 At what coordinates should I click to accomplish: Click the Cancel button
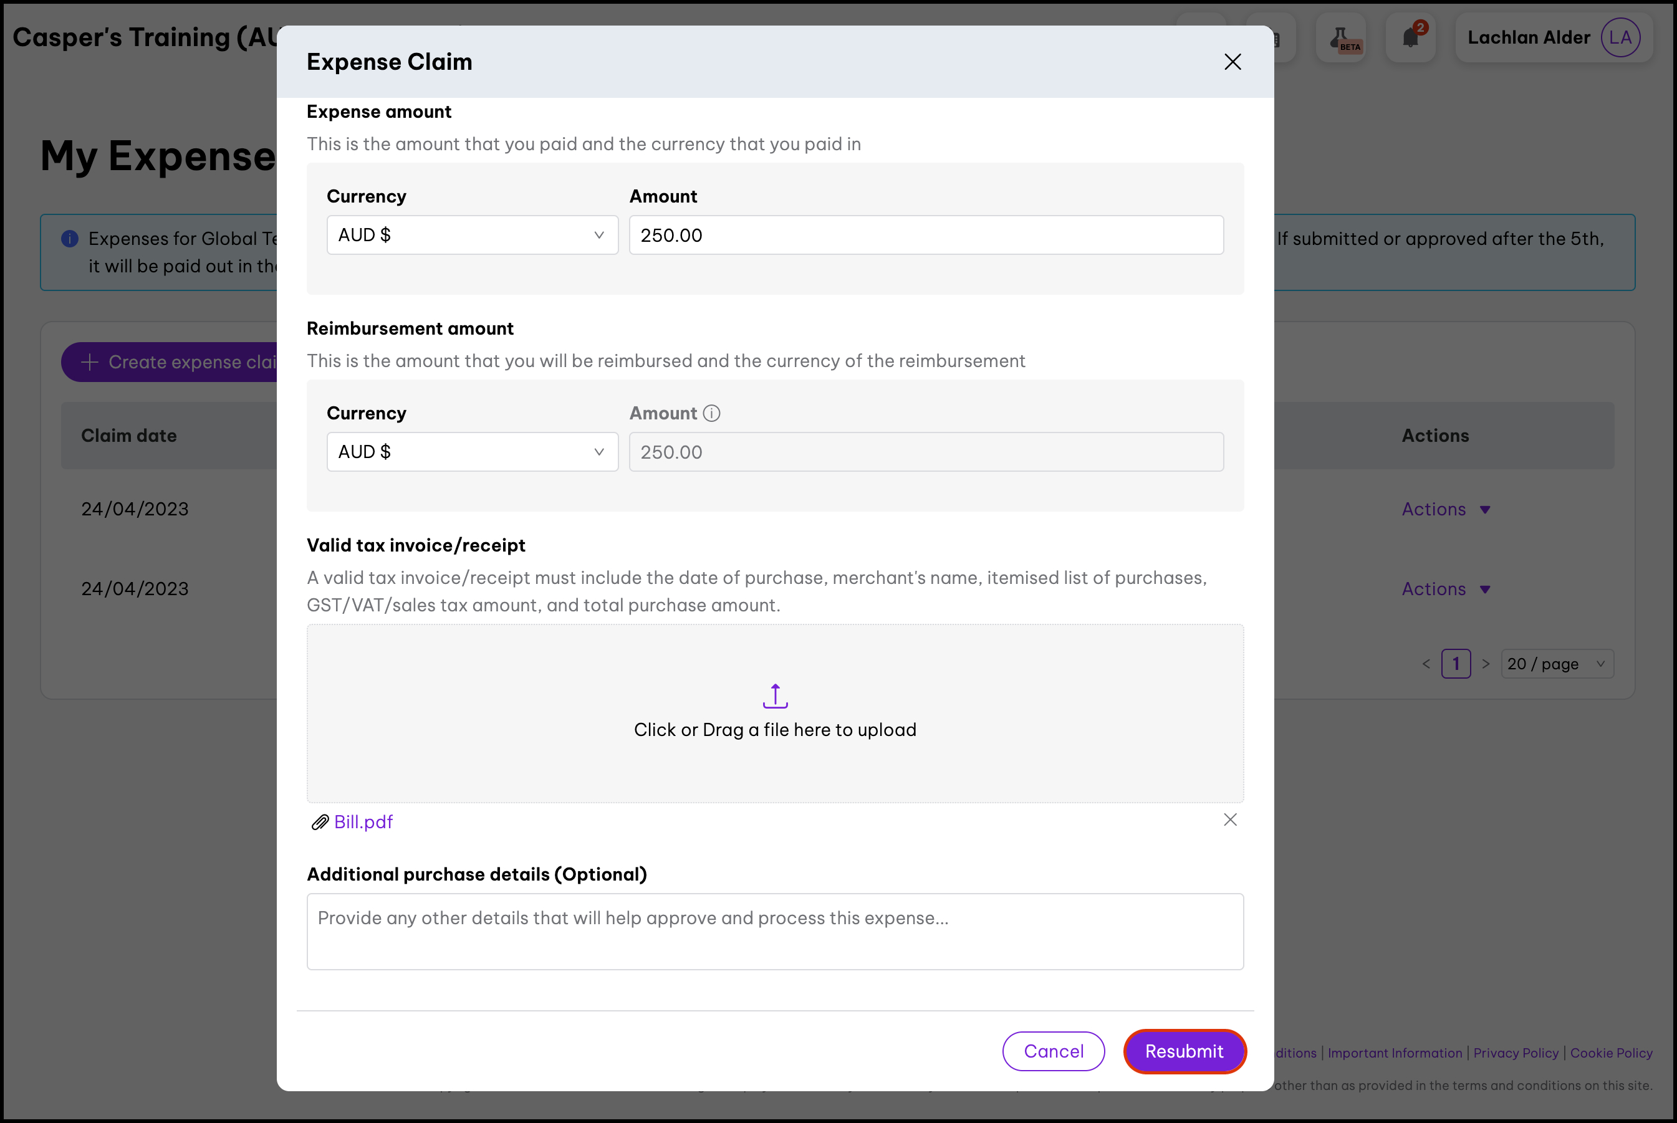point(1053,1051)
